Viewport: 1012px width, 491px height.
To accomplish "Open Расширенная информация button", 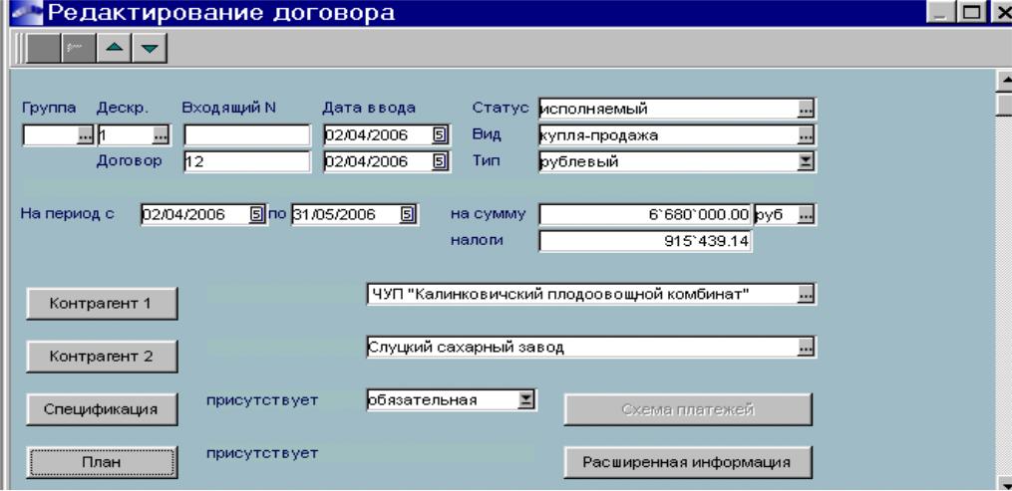I will point(687,462).
